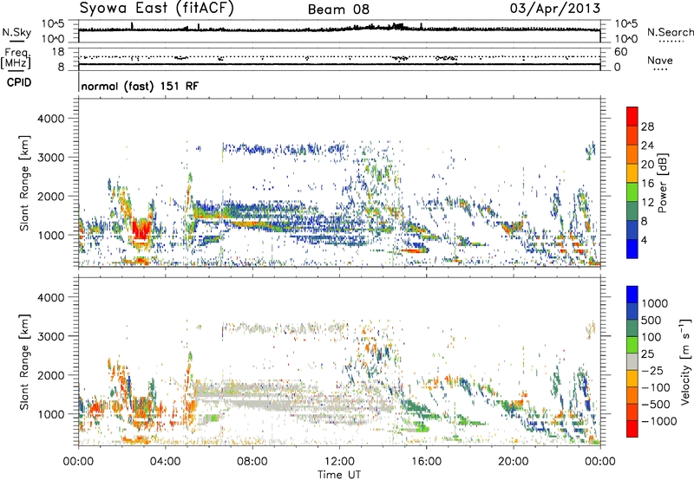Click the 'Time UT' axis label
The height and width of the screenshot is (480, 694).
click(x=339, y=475)
